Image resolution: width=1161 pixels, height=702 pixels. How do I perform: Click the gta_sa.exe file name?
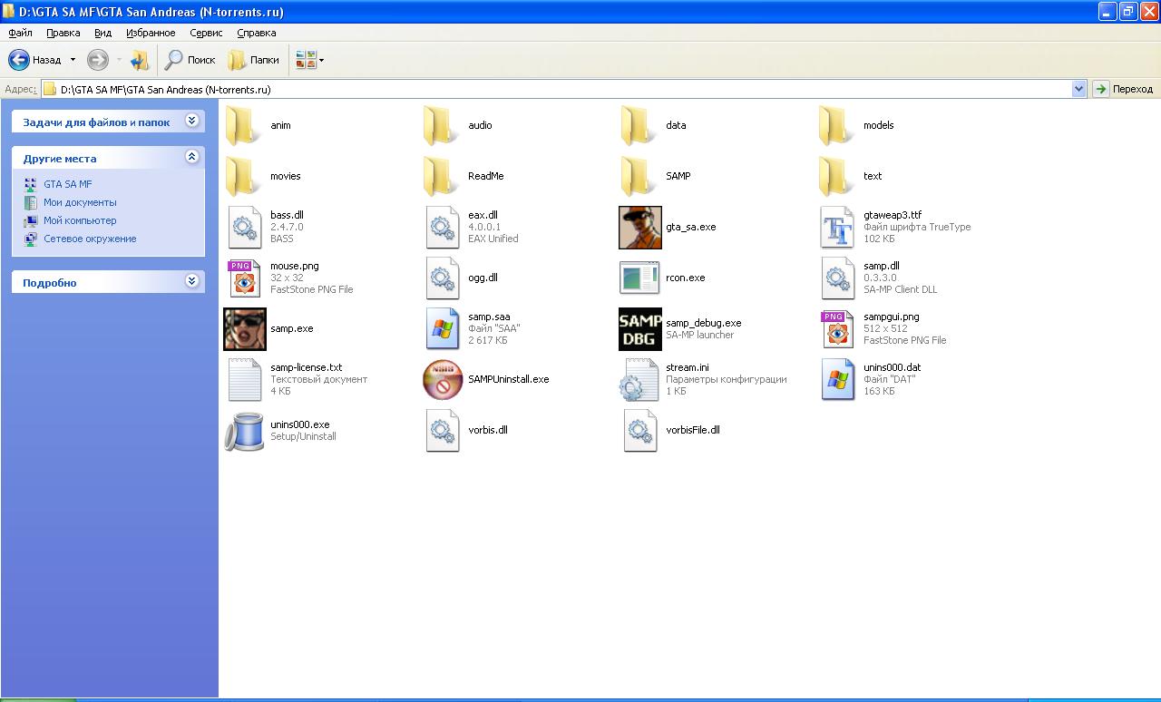690,227
